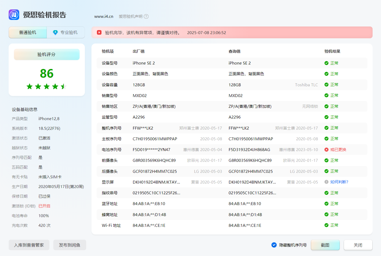Image resolution: width=381 pixels, height=256 pixels.
Task: Click the green check icon for Wi-Fi 地址
Action: [326, 225]
